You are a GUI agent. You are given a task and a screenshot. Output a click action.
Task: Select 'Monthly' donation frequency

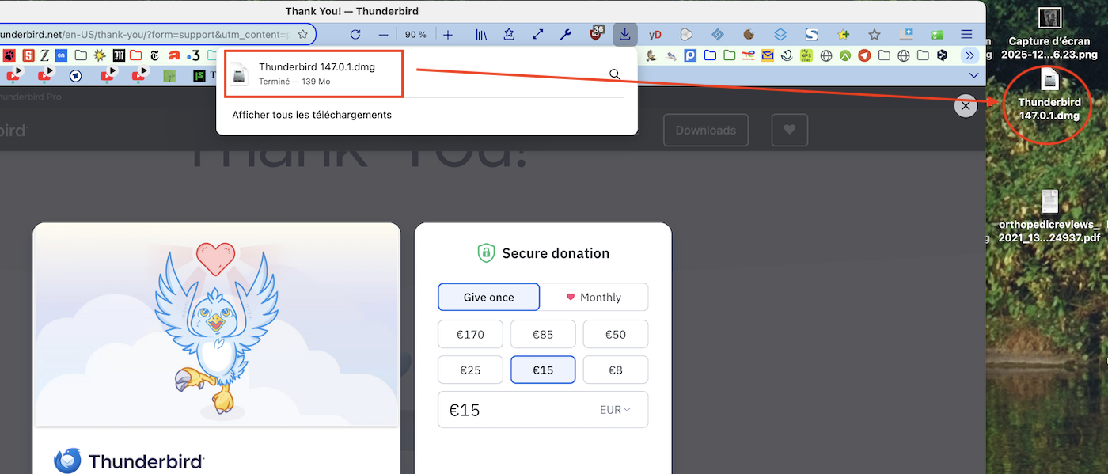(x=594, y=297)
